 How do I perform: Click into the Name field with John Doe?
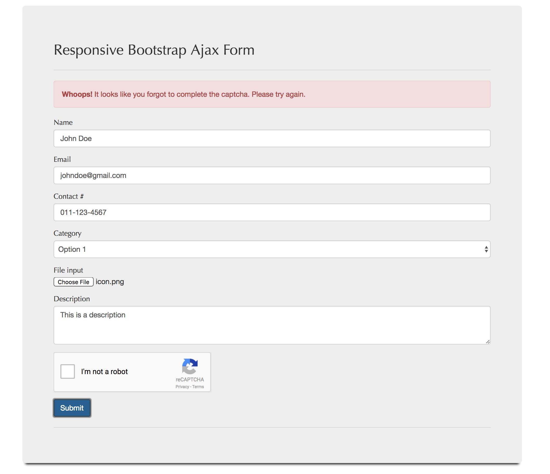[x=272, y=139]
